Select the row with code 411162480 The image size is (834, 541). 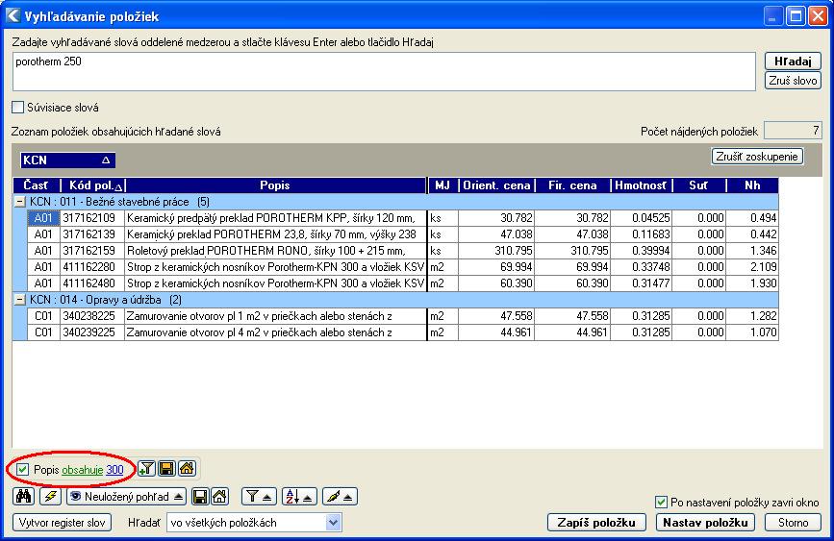(403, 283)
